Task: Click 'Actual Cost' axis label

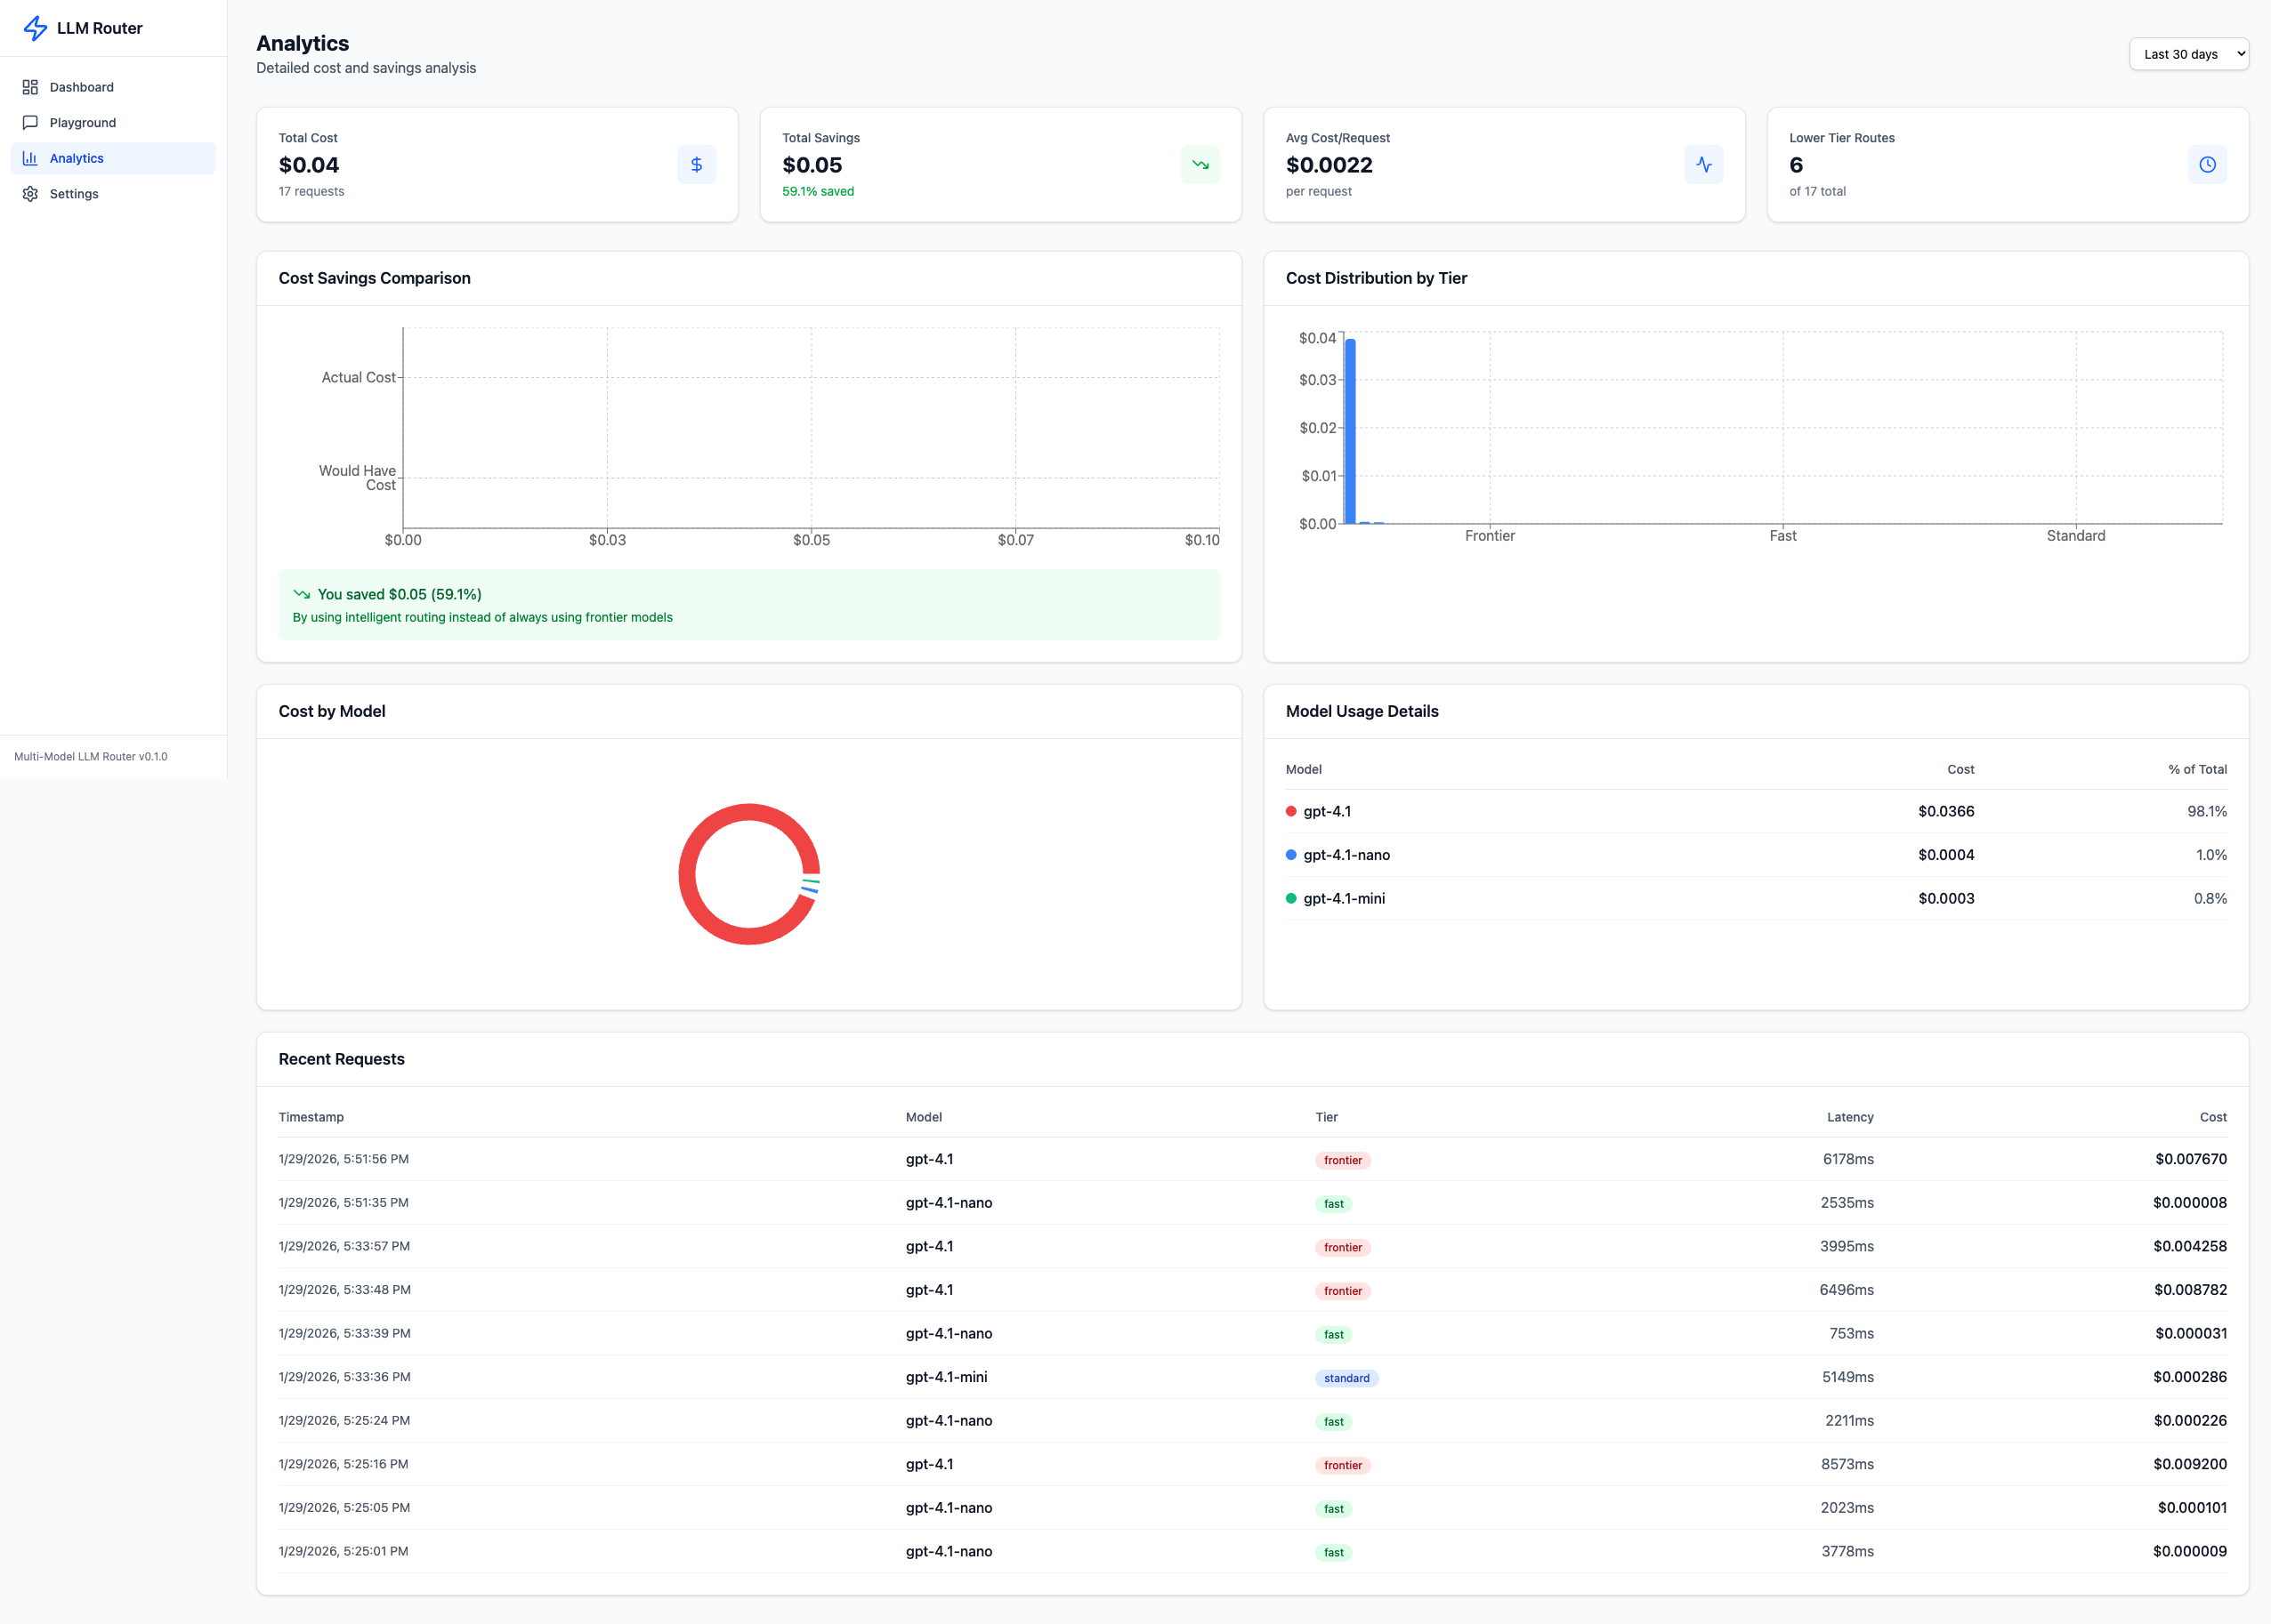Action: (358, 377)
